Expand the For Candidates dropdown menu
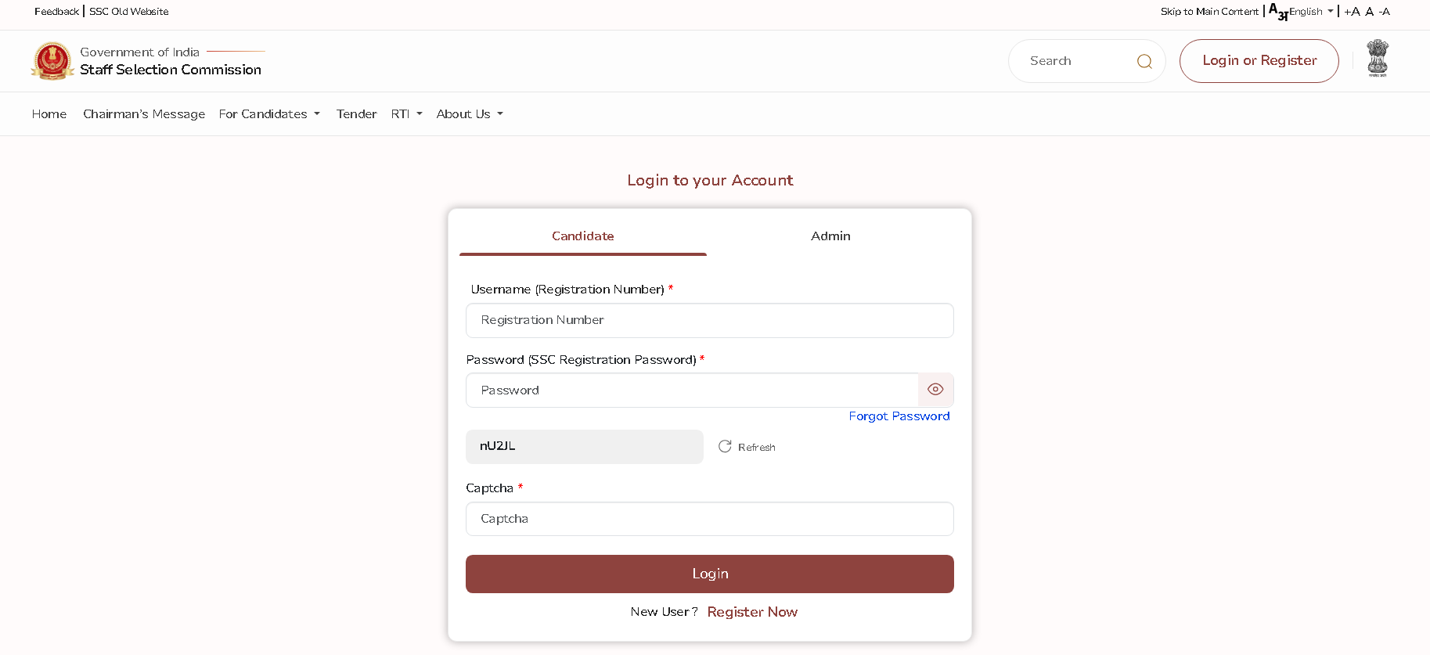Screen dimensions: 1430x655 coord(269,114)
